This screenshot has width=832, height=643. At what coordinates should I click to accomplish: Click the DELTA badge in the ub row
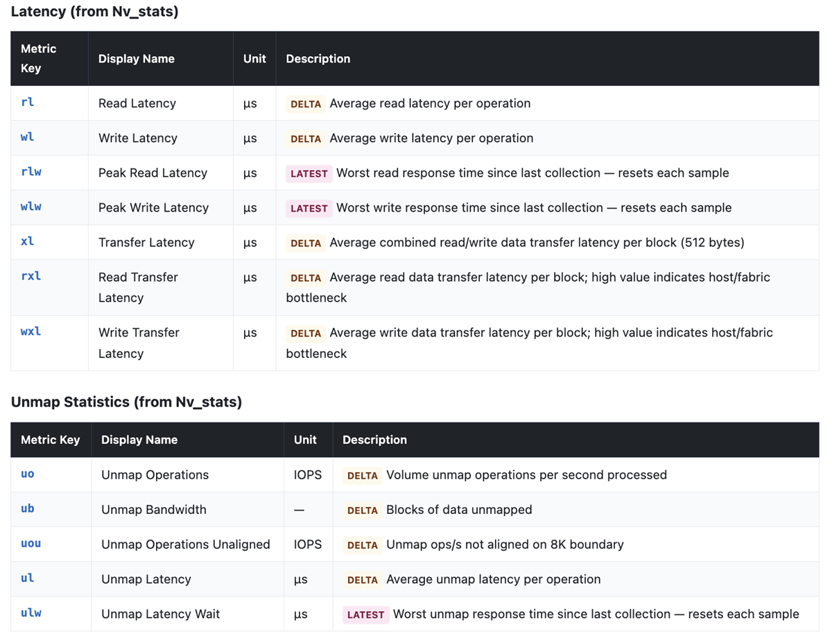coord(363,511)
